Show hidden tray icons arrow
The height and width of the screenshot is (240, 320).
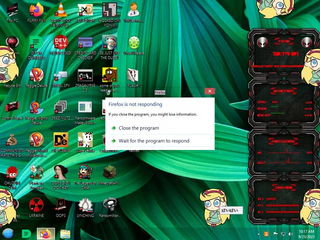[x=258, y=234]
